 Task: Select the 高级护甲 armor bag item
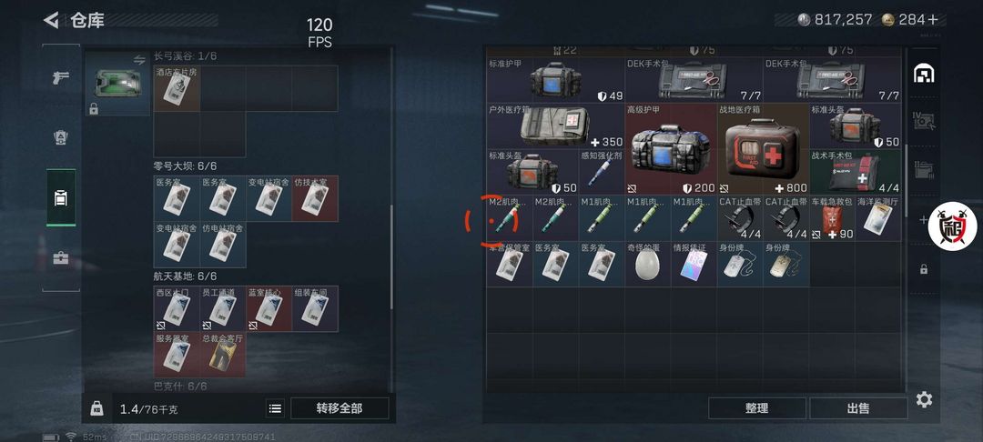[671, 149]
